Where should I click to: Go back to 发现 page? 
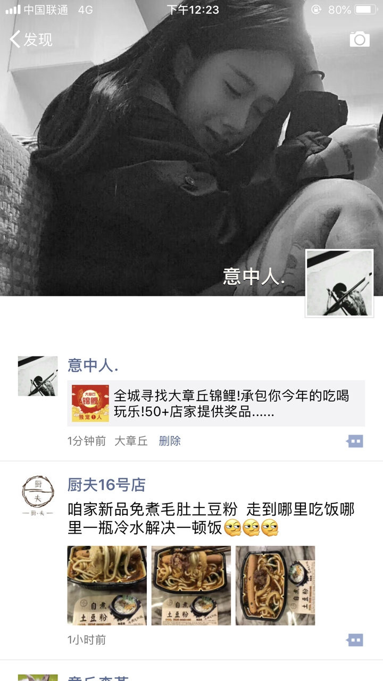pos(31,39)
